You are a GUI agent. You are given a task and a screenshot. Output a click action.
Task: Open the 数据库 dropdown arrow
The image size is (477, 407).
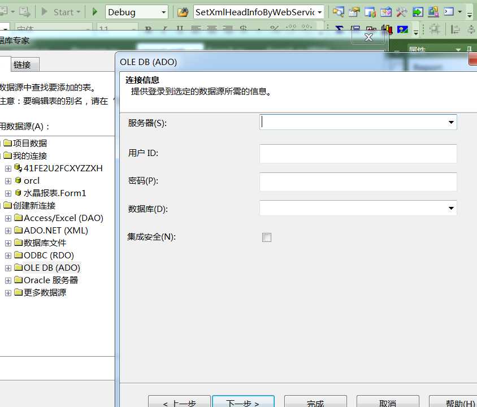click(451, 209)
